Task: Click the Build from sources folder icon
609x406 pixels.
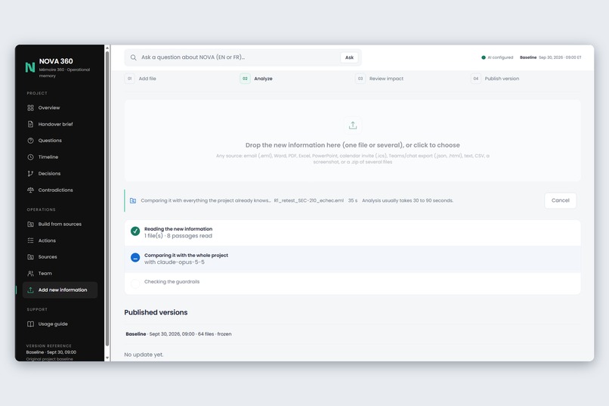Action: [x=31, y=225]
